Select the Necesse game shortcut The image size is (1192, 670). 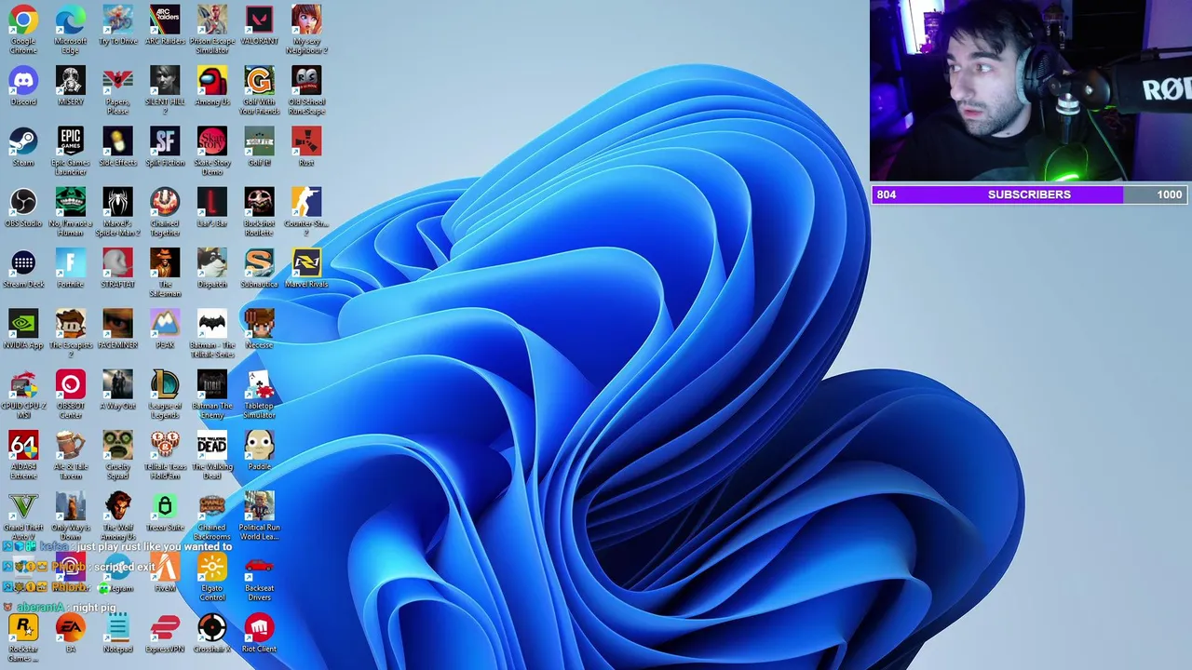(259, 324)
